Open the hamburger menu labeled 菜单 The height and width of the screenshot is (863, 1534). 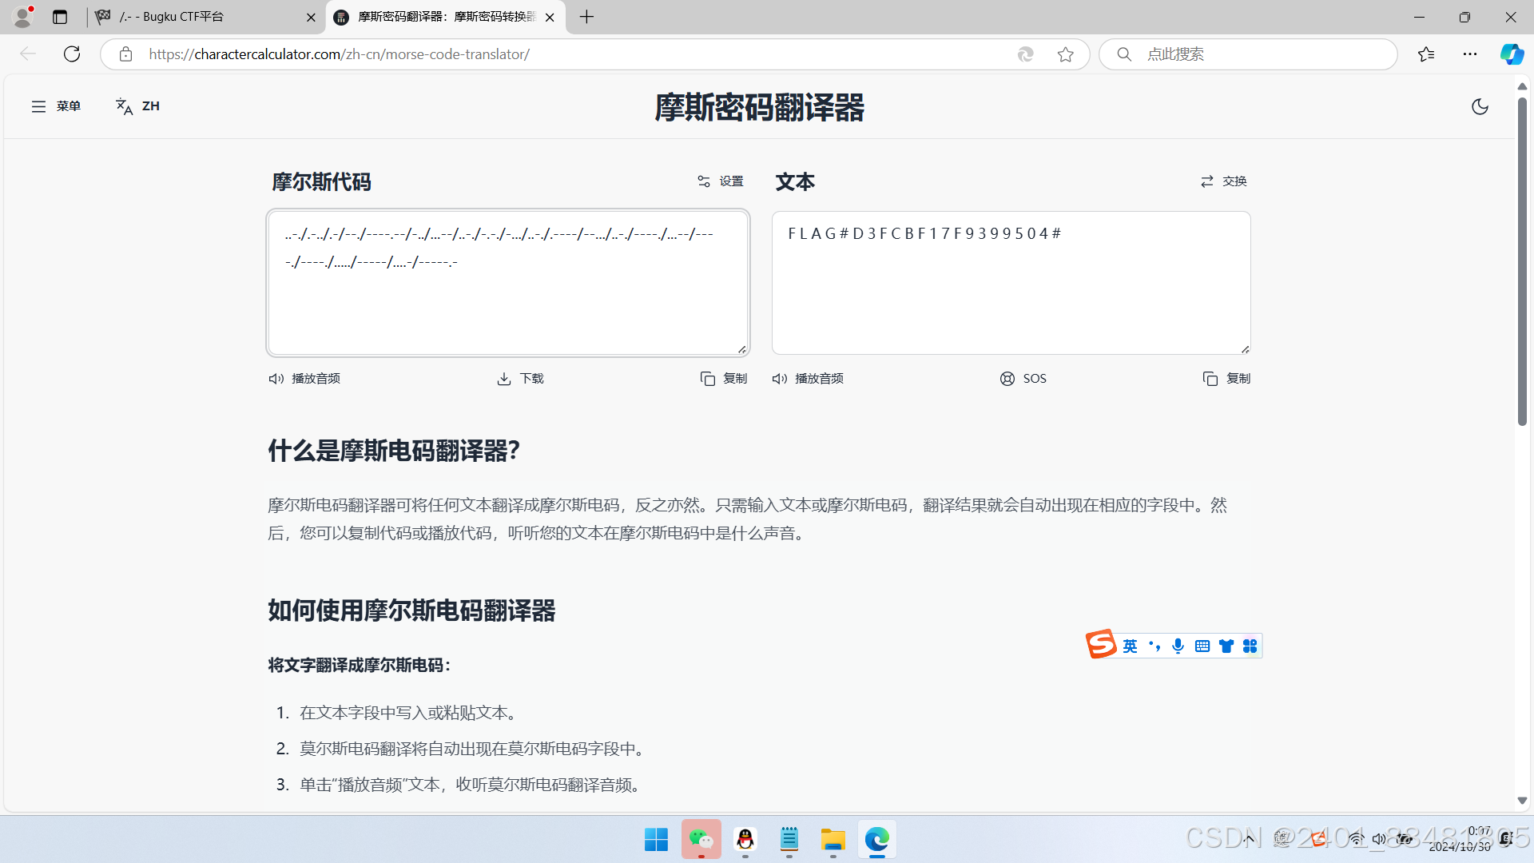tap(55, 105)
